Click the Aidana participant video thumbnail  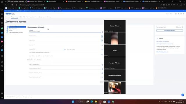pos(115,88)
